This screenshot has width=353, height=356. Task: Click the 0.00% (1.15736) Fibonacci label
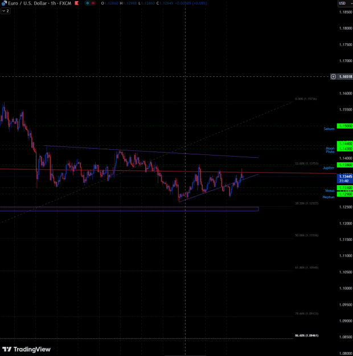[x=306, y=99]
